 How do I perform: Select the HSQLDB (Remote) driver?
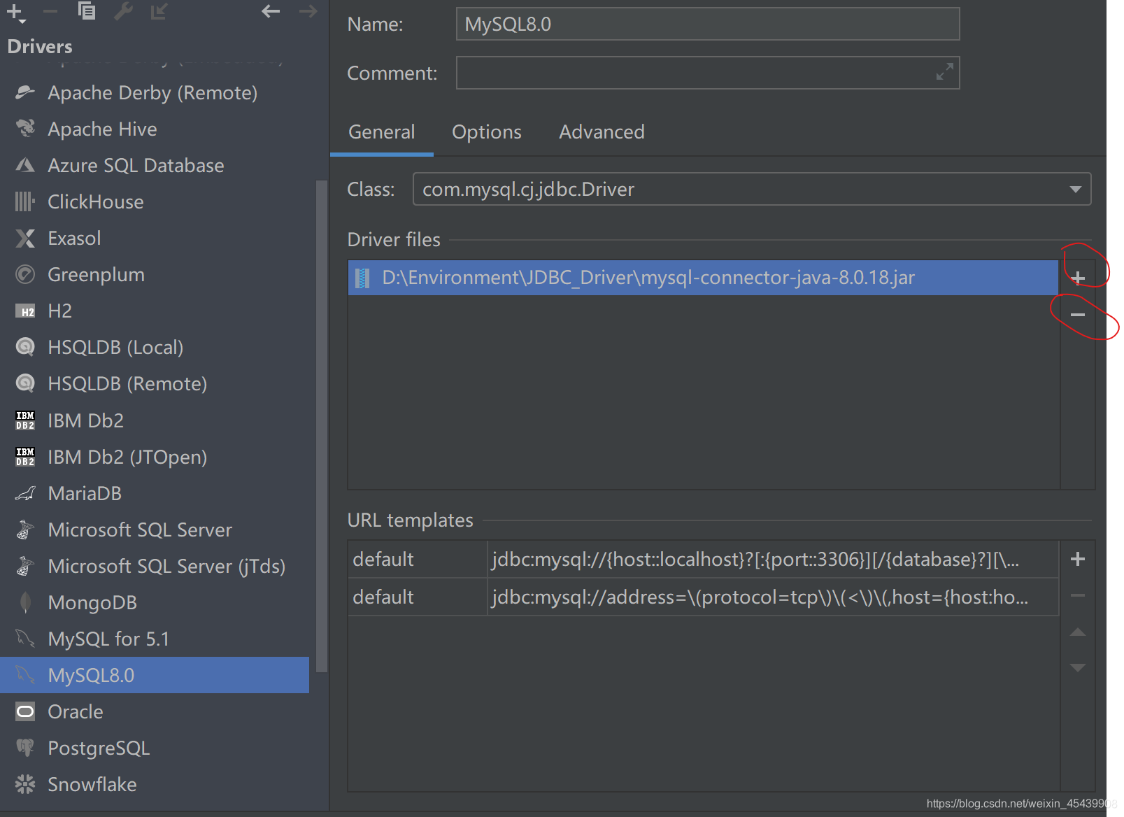coord(155,383)
